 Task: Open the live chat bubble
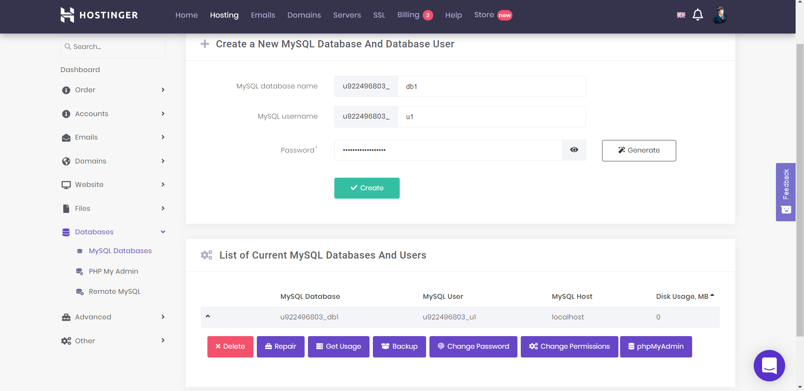pos(769,365)
